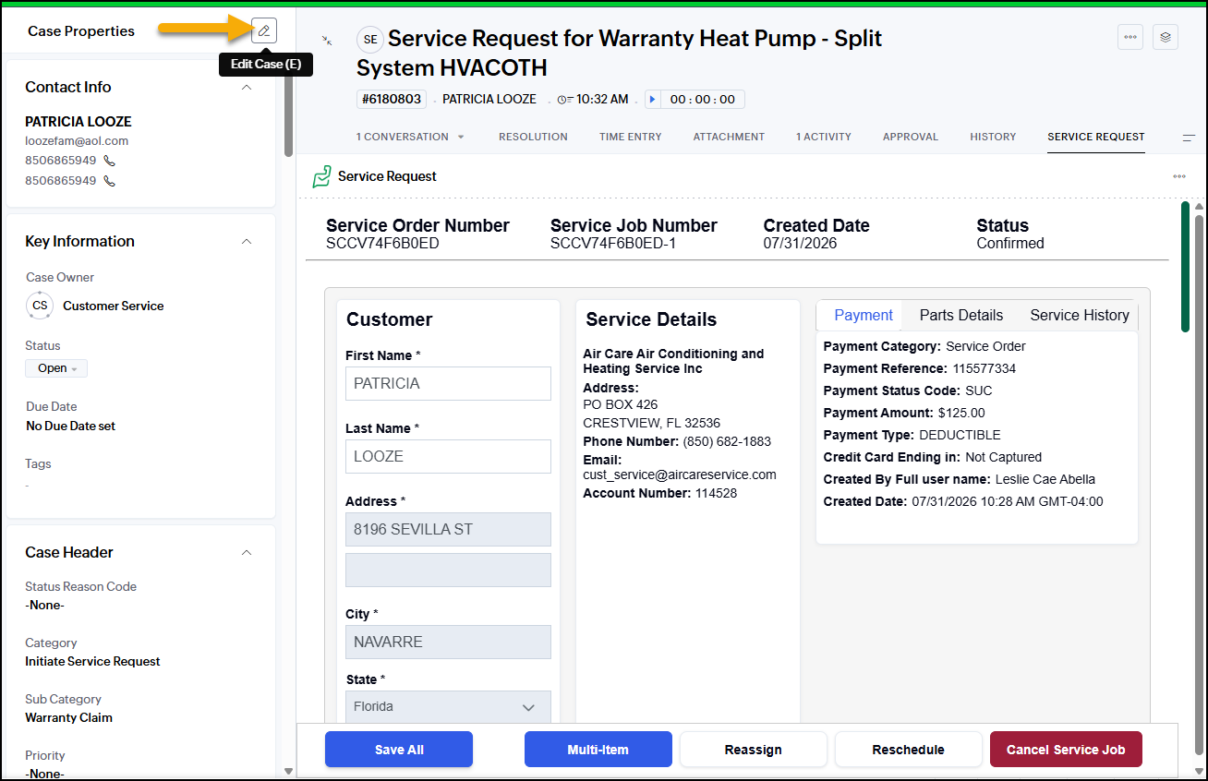Screen dimensions: 1208x781
Task: Click the Address field with 8196 SEVILLA ST
Action: click(x=448, y=530)
